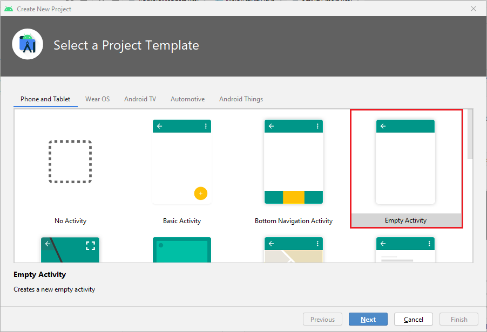This screenshot has height=332, width=487.
Task: Open the Android TV tab
Action: pos(140,99)
